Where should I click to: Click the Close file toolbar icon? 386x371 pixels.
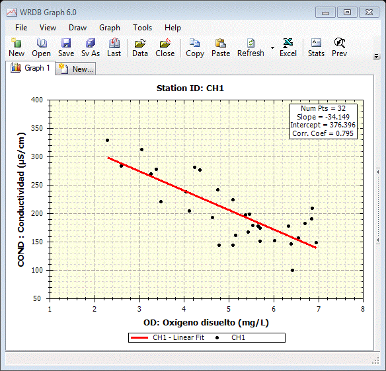point(165,48)
